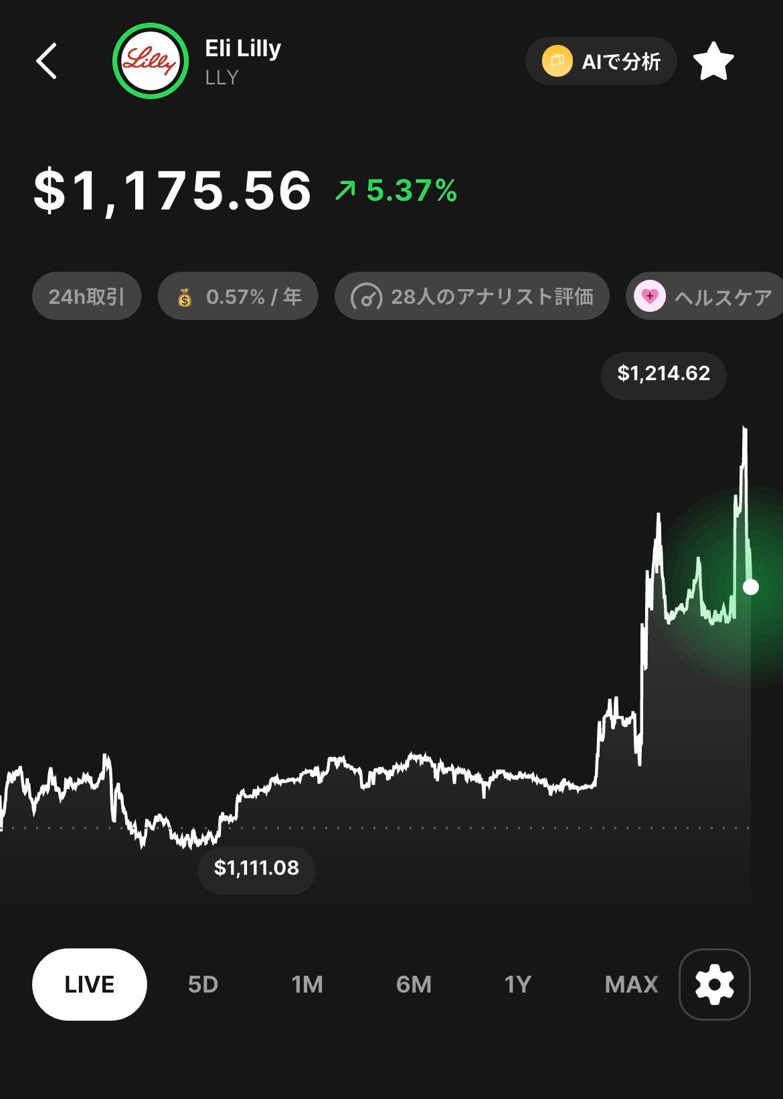Tap the money bag dividend icon
This screenshot has height=1099, width=783.
pyautogui.click(x=185, y=297)
